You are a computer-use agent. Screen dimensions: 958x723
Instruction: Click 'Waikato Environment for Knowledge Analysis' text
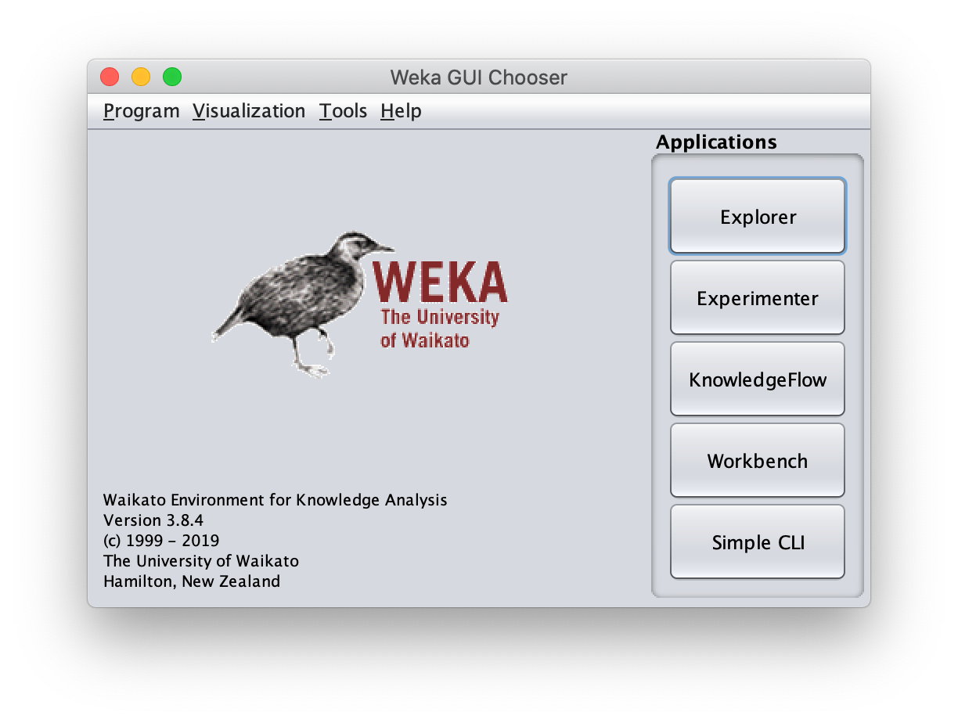(276, 500)
